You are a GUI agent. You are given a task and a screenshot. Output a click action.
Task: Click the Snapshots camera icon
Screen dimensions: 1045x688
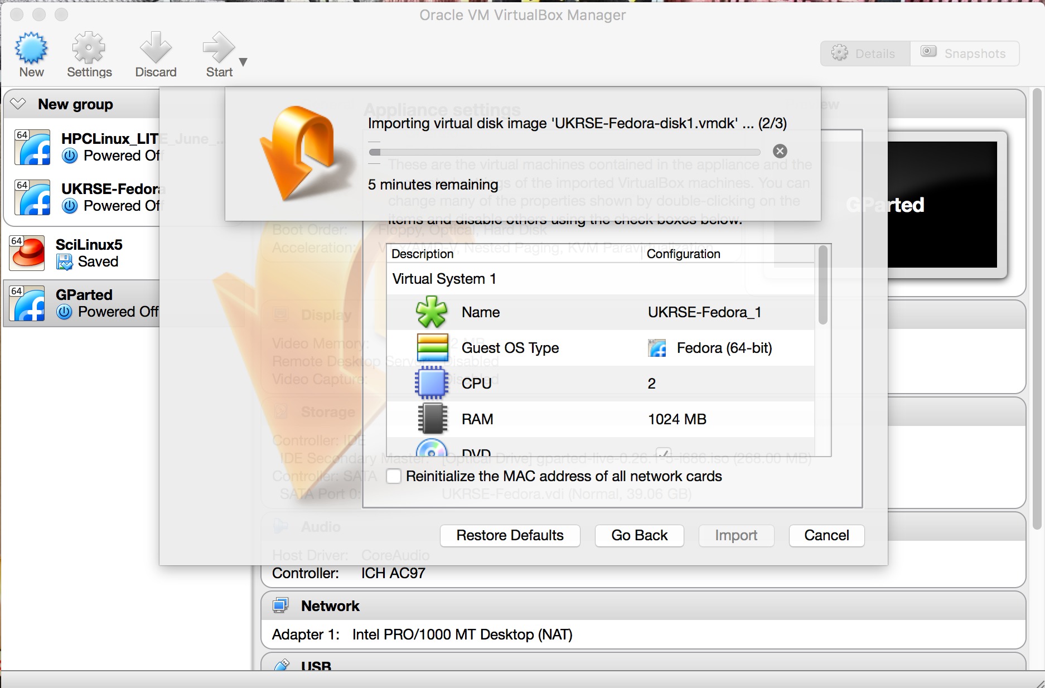pyautogui.click(x=928, y=51)
